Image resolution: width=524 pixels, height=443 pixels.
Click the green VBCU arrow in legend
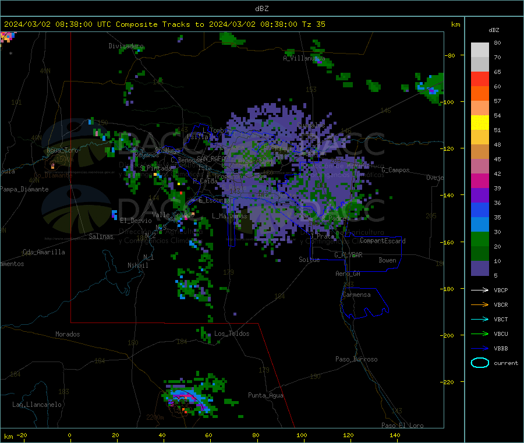click(x=480, y=334)
